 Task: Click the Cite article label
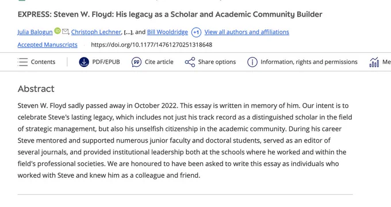click(159, 62)
